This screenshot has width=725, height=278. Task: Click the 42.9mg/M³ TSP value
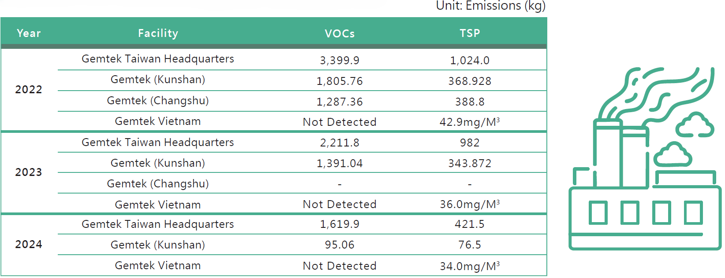click(470, 122)
